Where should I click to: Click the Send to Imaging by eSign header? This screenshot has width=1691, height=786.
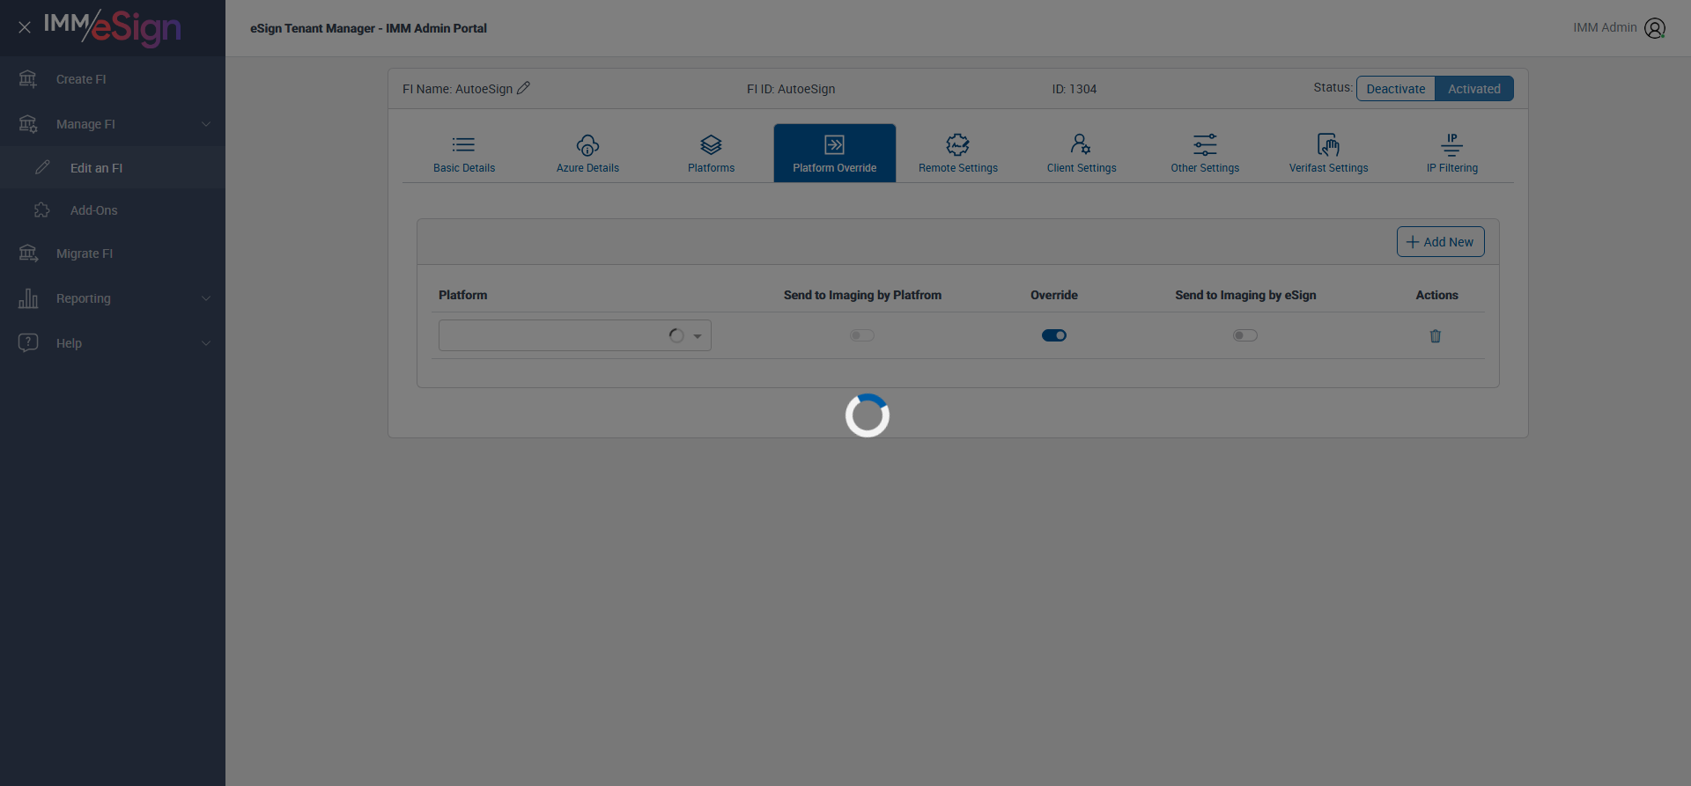tap(1245, 295)
